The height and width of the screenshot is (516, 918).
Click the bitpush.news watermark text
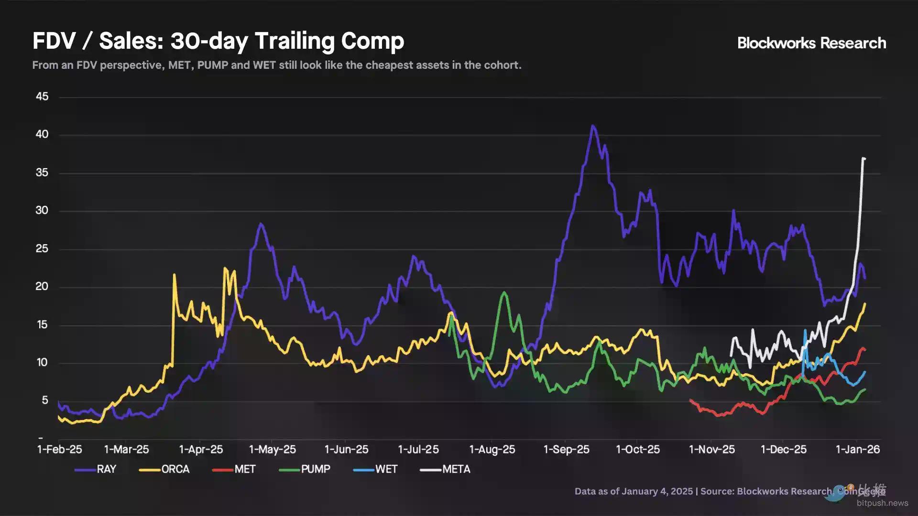(882, 503)
